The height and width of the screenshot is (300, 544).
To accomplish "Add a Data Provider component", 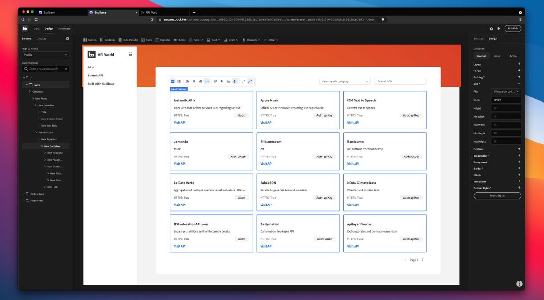I will pyautogui.click(x=128, y=40).
